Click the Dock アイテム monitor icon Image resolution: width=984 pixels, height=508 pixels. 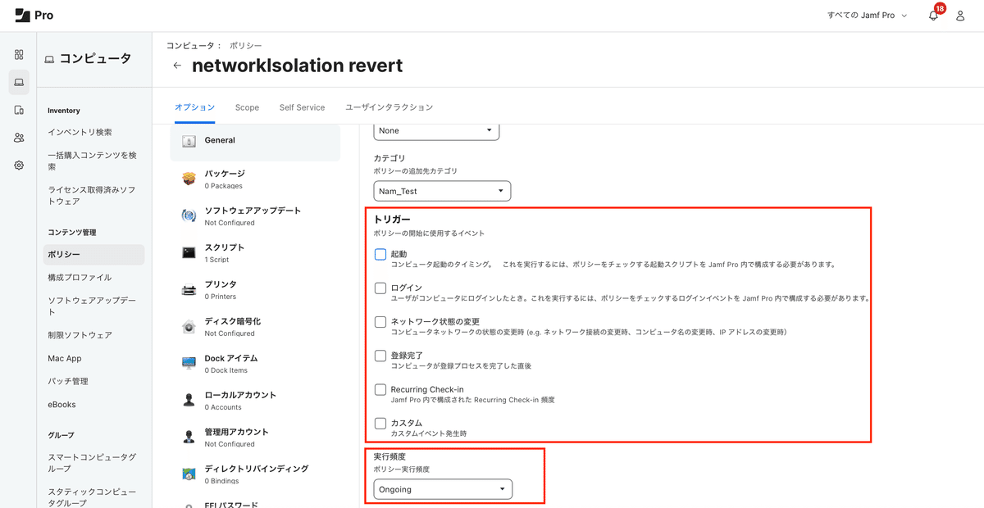[189, 363]
